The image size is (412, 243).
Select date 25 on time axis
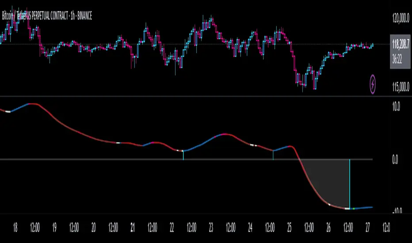click(289, 228)
